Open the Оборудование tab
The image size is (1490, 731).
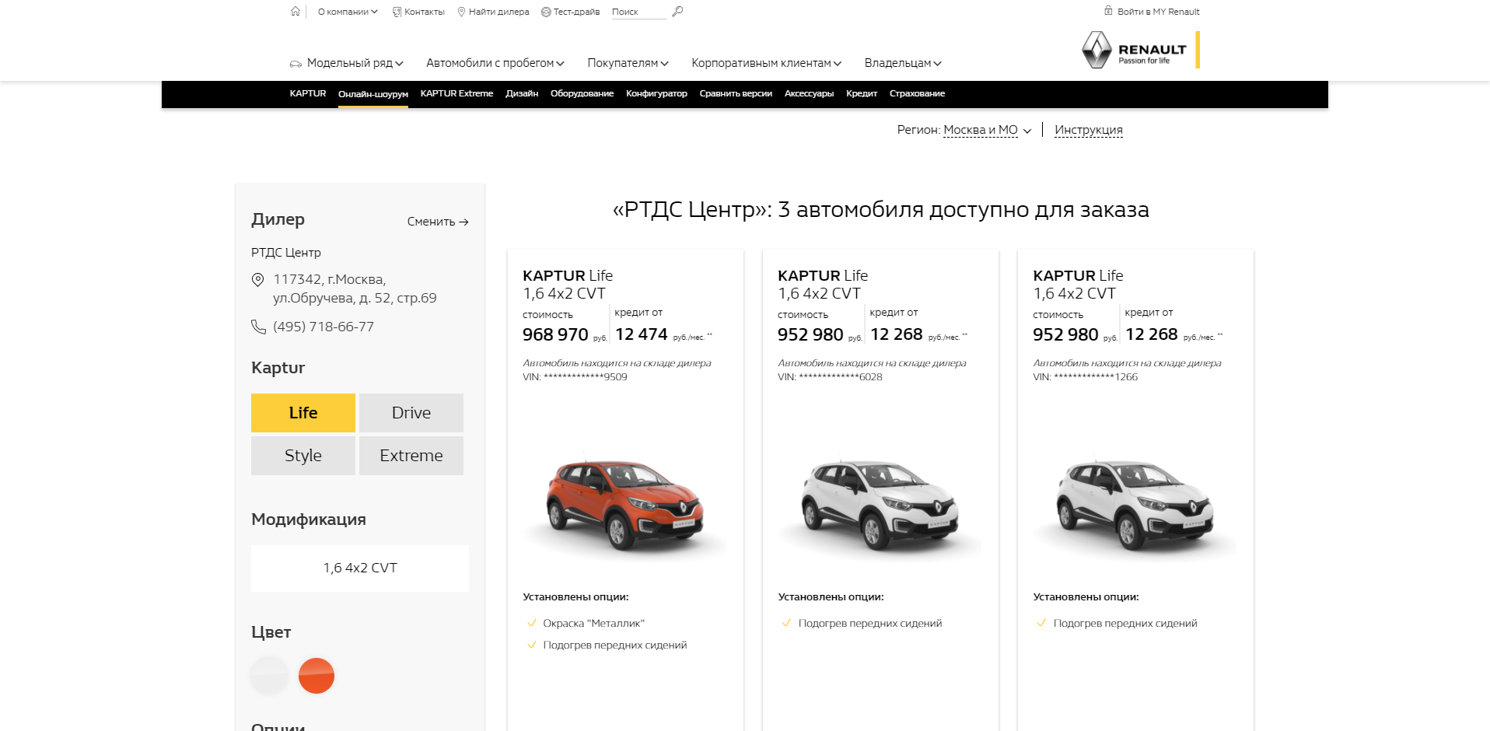(582, 93)
